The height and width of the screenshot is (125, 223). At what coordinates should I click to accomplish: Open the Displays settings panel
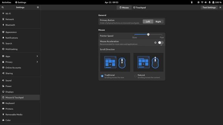(20, 92)
